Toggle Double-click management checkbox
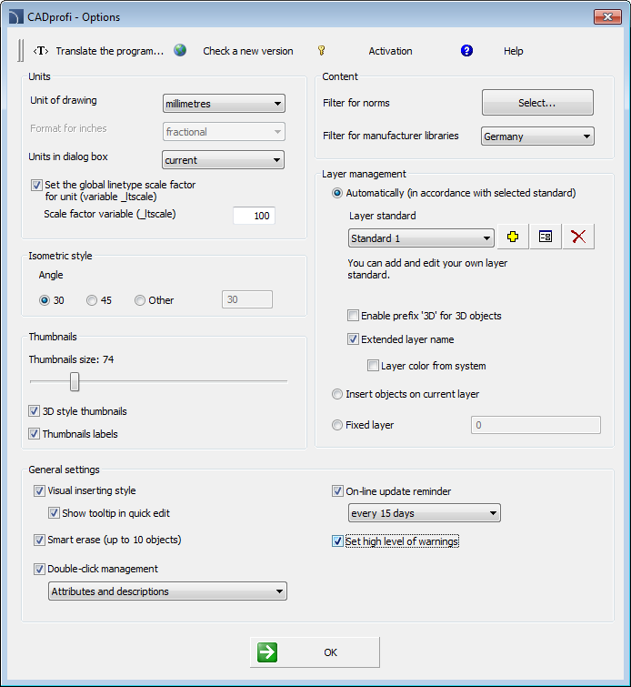 [x=39, y=569]
